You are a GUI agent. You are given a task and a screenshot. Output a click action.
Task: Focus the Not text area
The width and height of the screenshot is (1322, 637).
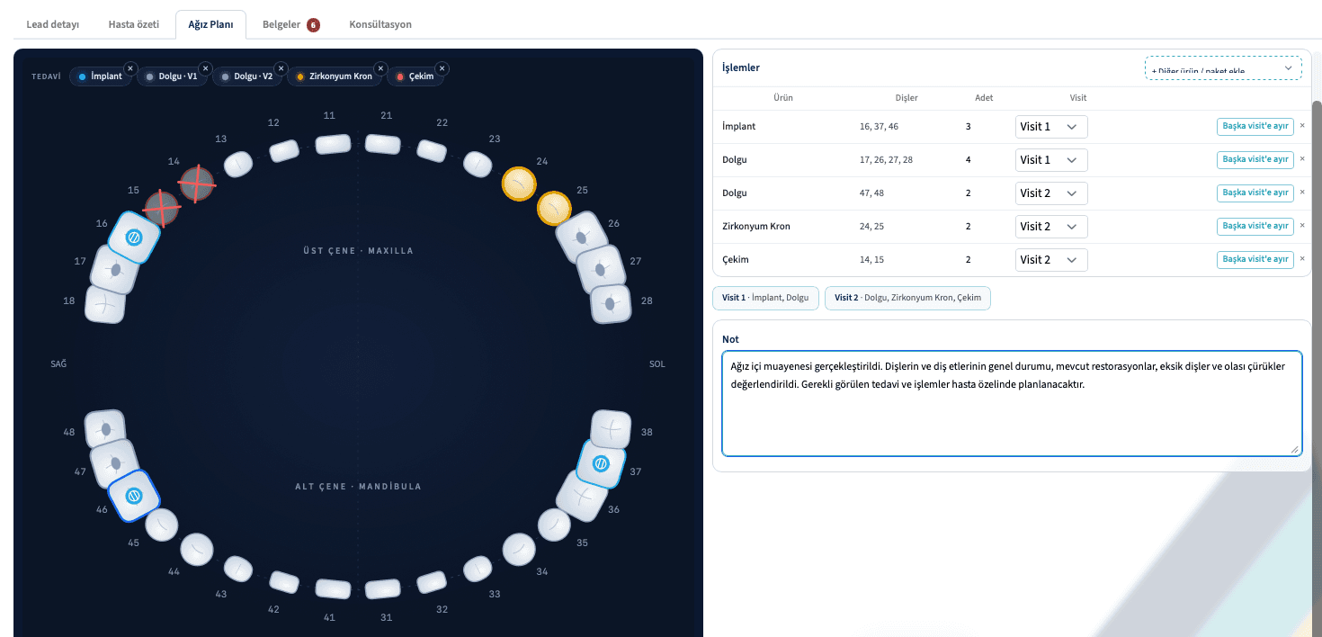(x=1012, y=403)
